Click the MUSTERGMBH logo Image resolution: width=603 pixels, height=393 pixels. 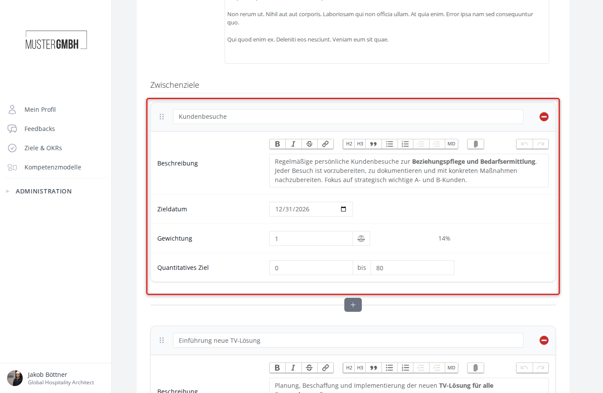click(x=56, y=40)
